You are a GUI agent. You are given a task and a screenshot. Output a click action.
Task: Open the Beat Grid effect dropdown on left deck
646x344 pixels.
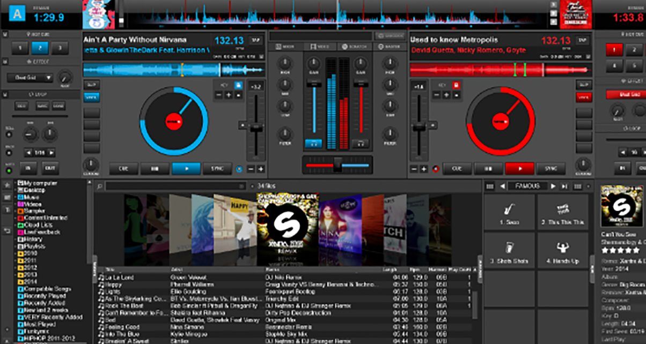point(30,78)
